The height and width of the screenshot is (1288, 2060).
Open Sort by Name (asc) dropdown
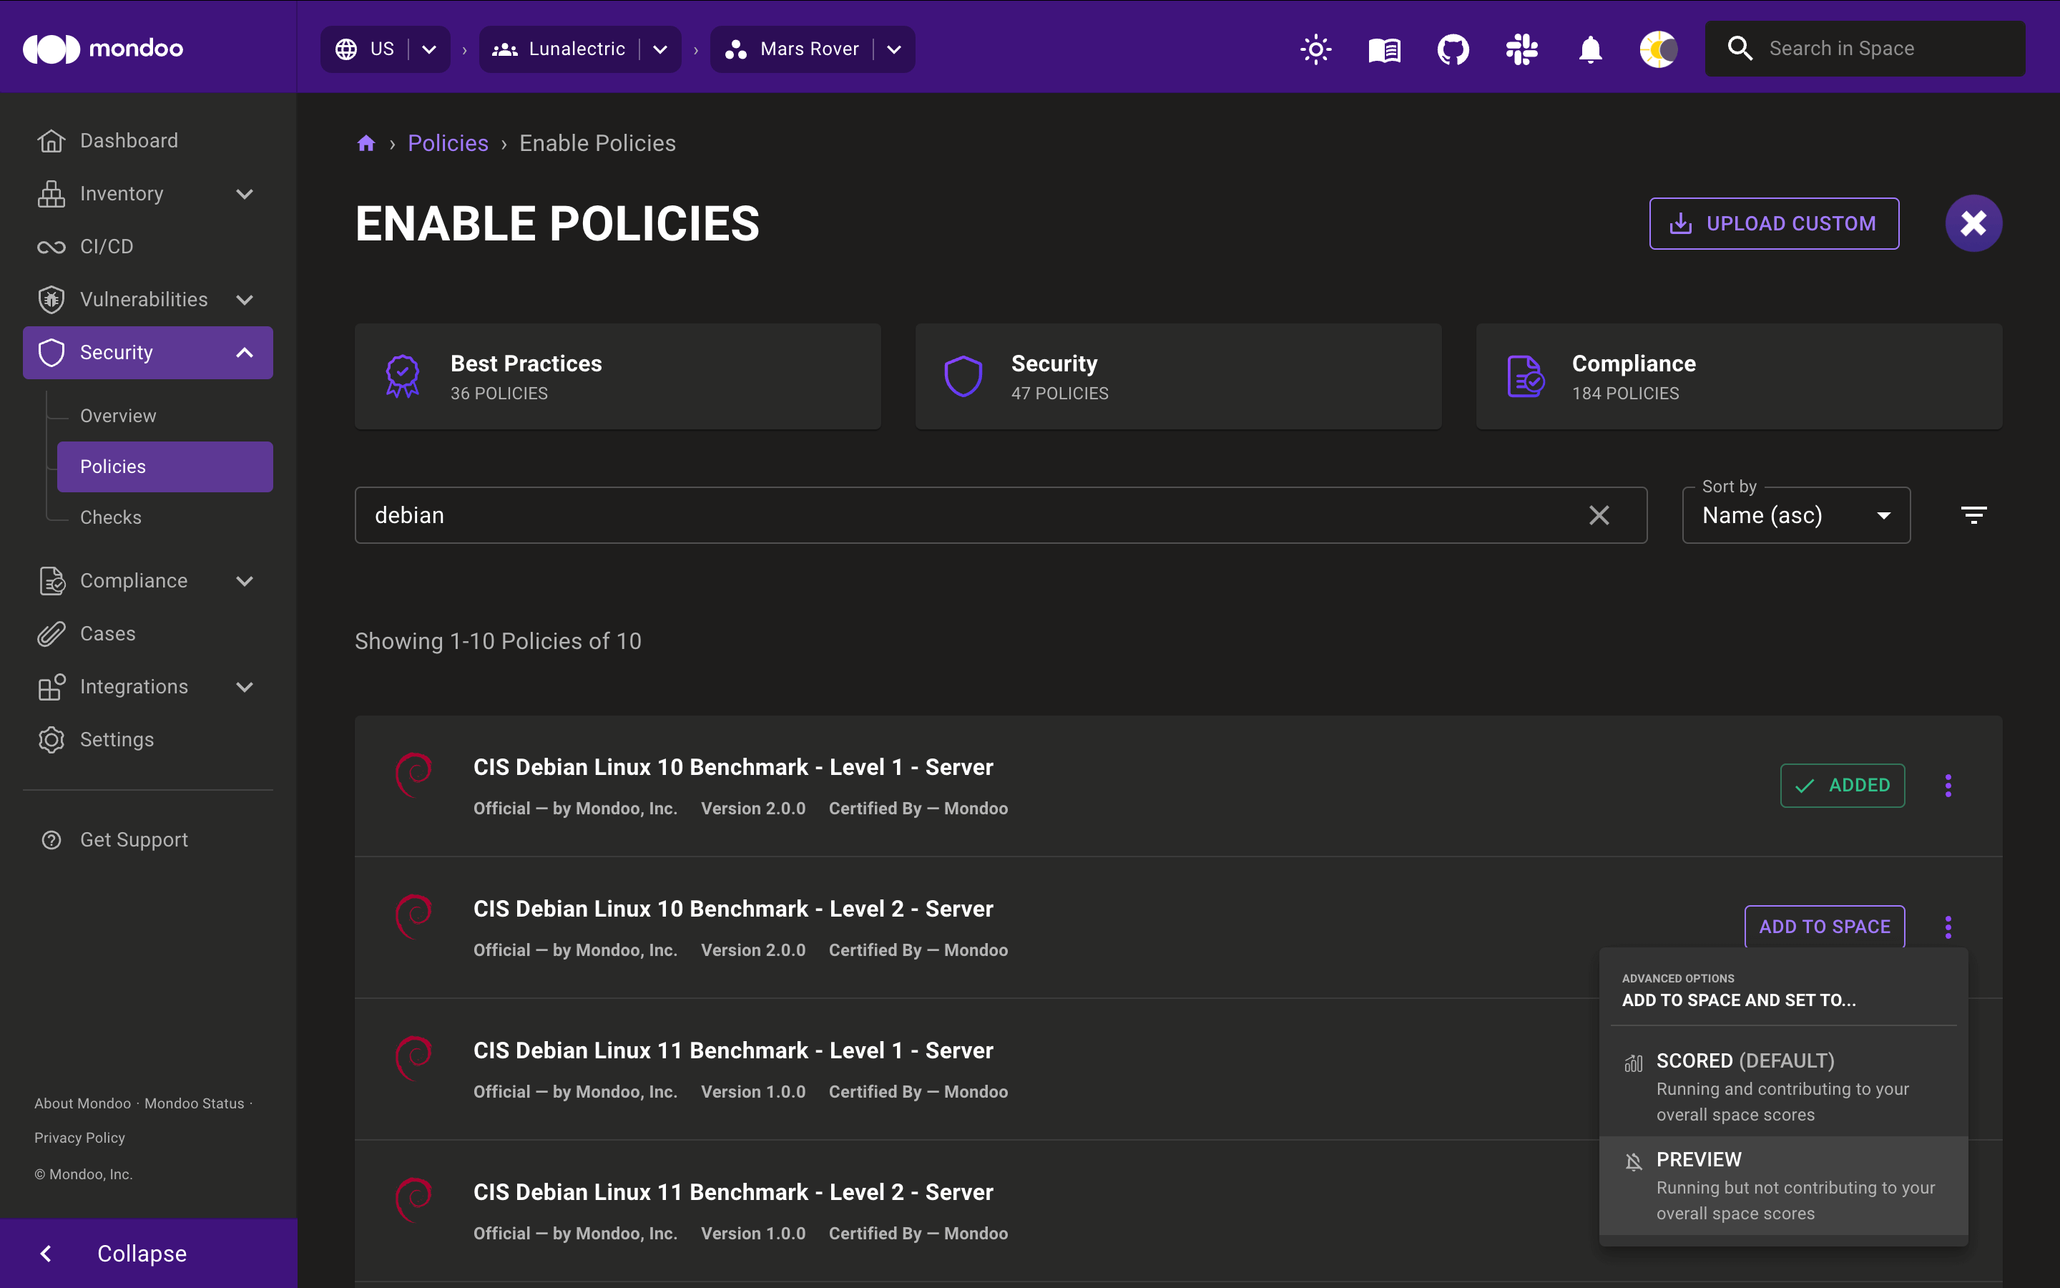tap(1796, 515)
